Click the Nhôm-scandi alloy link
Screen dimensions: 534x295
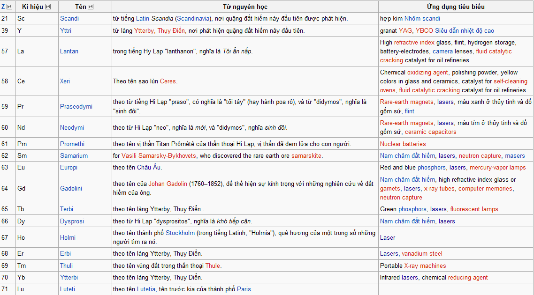point(422,19)
